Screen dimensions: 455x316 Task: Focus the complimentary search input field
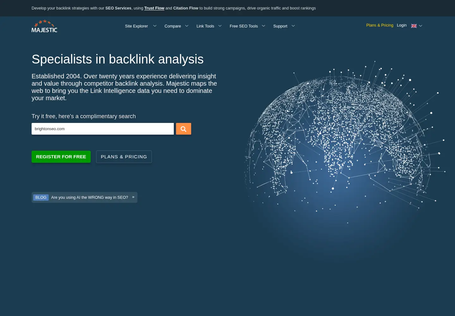click(103, 129)
